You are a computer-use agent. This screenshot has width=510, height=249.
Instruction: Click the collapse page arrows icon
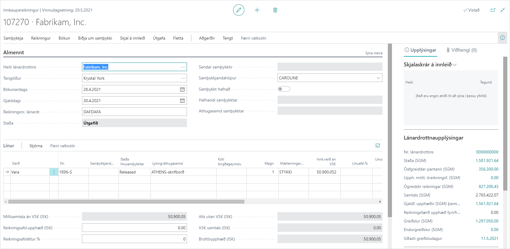(x=503, y=10)
